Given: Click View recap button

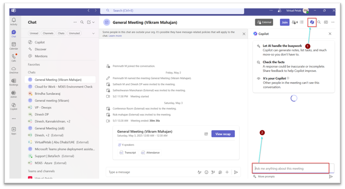Looking at the screenshot, I should (x=223, y=134).
